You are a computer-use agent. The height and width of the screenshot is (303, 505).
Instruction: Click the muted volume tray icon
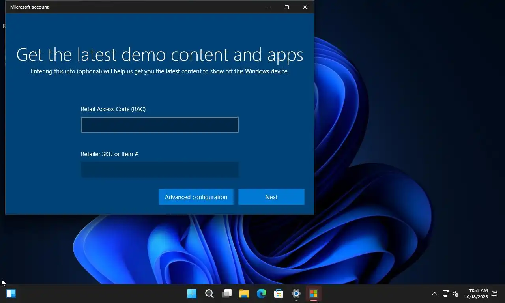(x=456, y=294)
